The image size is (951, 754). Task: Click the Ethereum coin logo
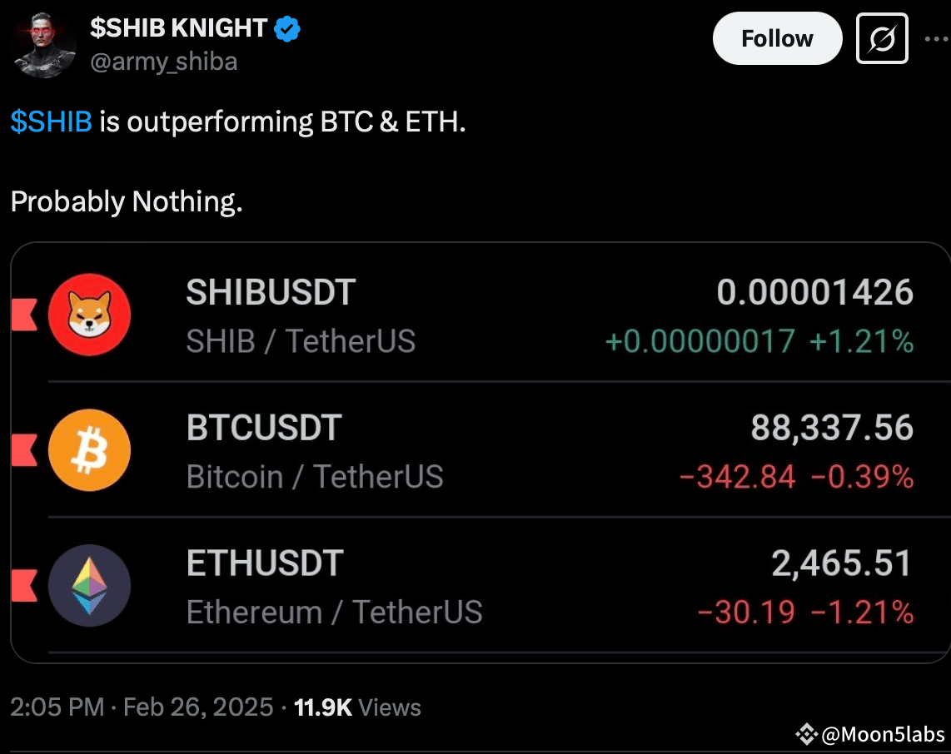89,586
